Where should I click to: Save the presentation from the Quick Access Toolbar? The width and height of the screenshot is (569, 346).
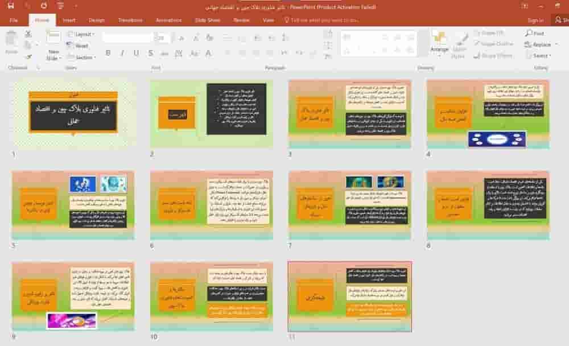10,6
